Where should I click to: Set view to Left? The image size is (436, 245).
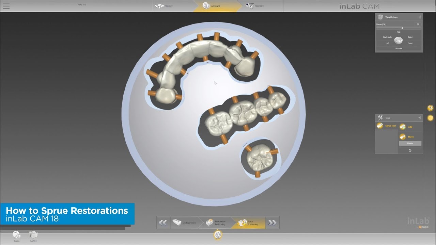tap(387, 43)
